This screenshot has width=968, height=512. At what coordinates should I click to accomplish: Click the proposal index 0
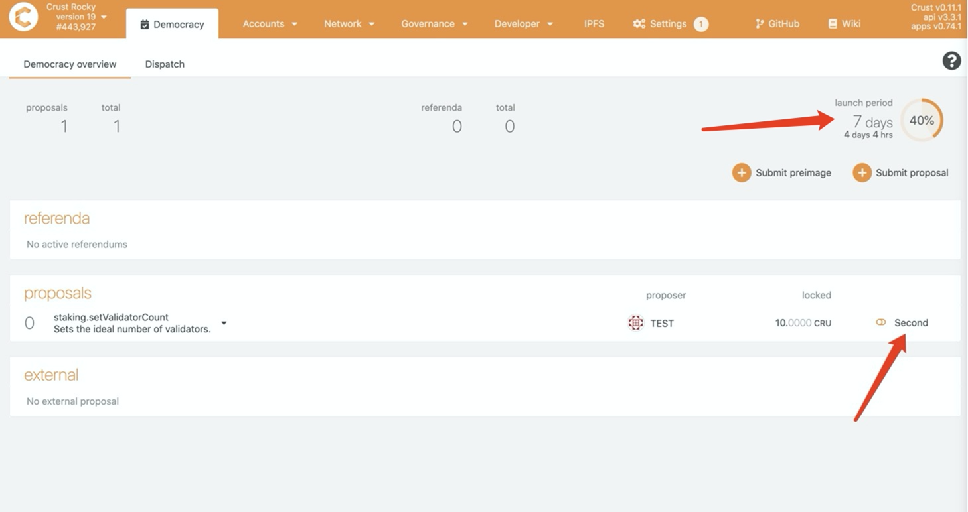coord(29,323)
